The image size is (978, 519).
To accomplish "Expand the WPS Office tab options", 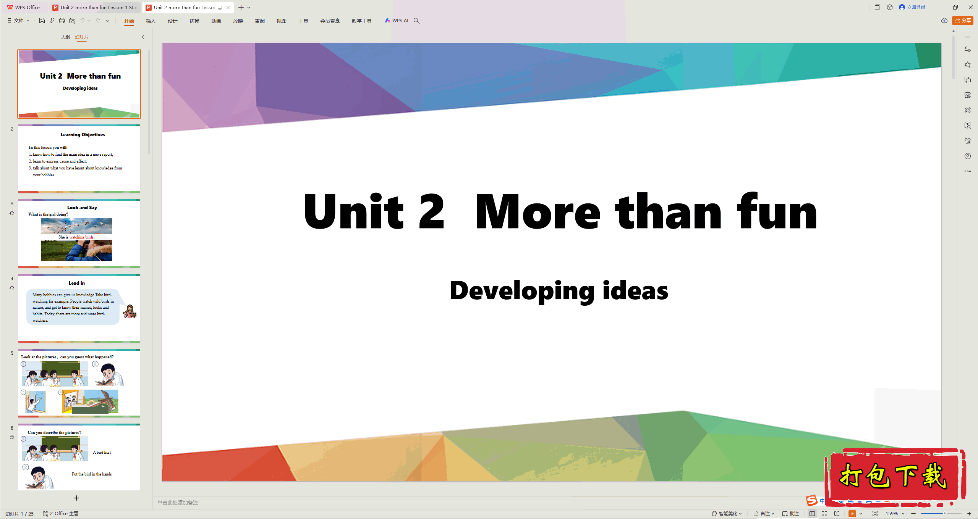I will point(253,7).
